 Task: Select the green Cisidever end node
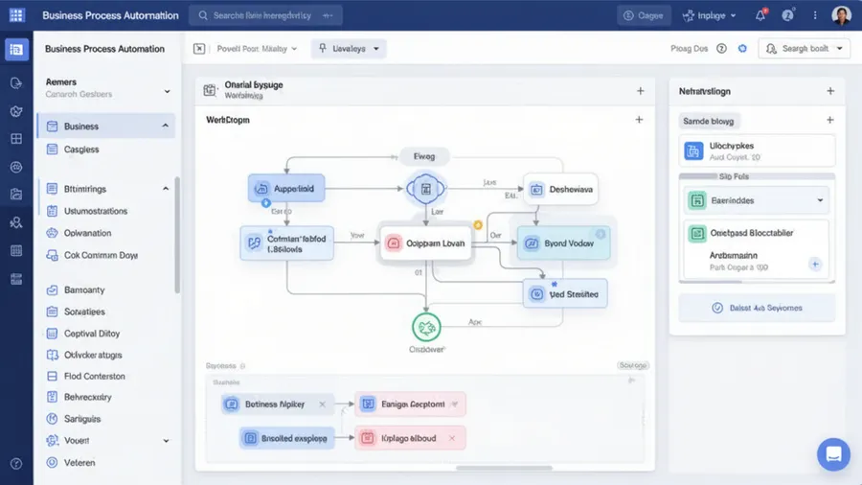click(x=426, y=327)
